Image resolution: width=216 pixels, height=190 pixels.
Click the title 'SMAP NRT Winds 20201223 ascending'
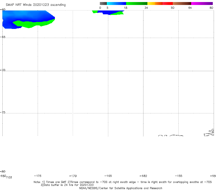click(x=36, y=5)
